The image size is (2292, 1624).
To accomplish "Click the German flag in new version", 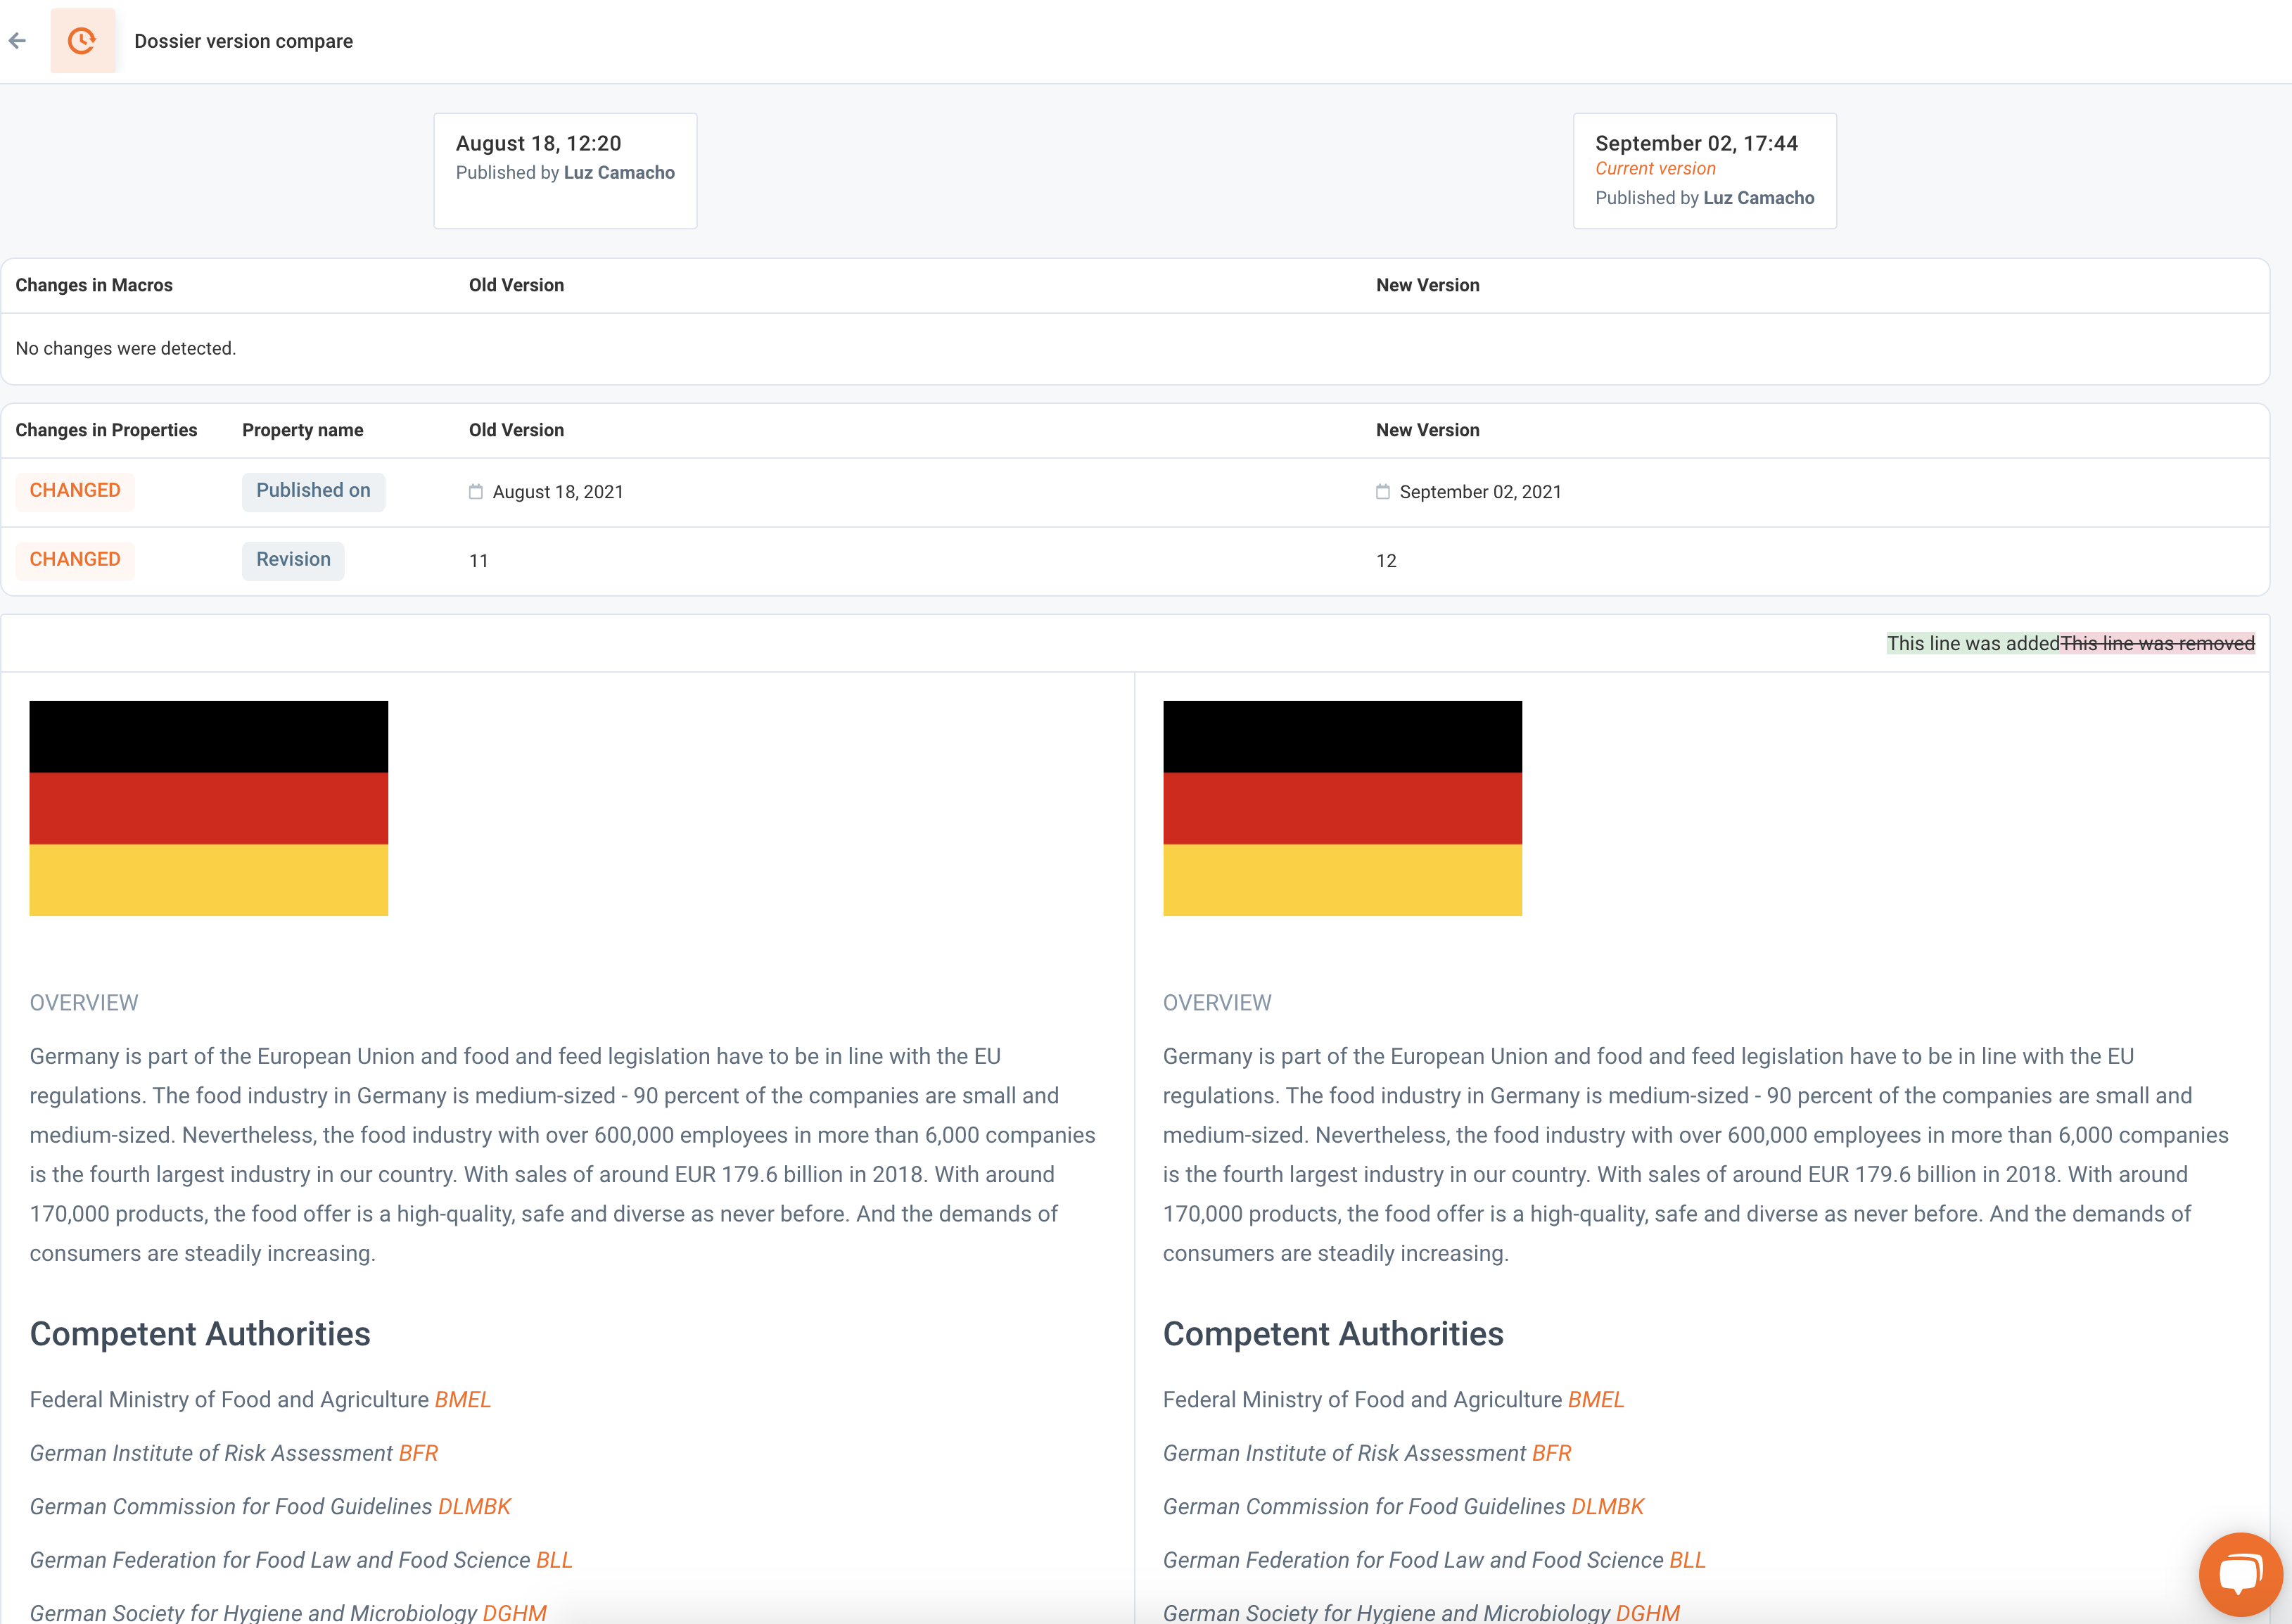I will point(1342,808).
